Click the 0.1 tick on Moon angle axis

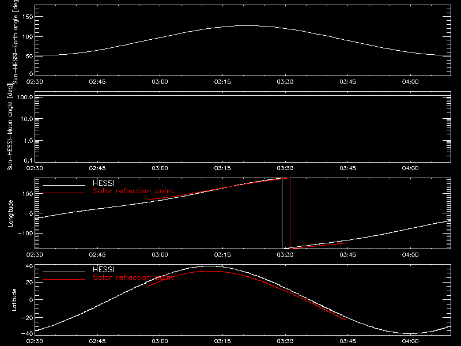[28, 160]
